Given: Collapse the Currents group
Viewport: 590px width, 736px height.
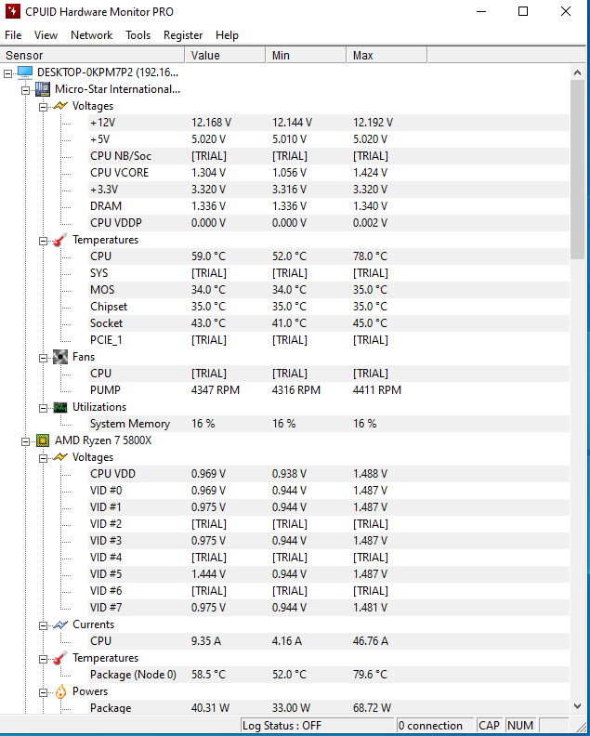Looking at the screenshot, I should pos(43,625).
